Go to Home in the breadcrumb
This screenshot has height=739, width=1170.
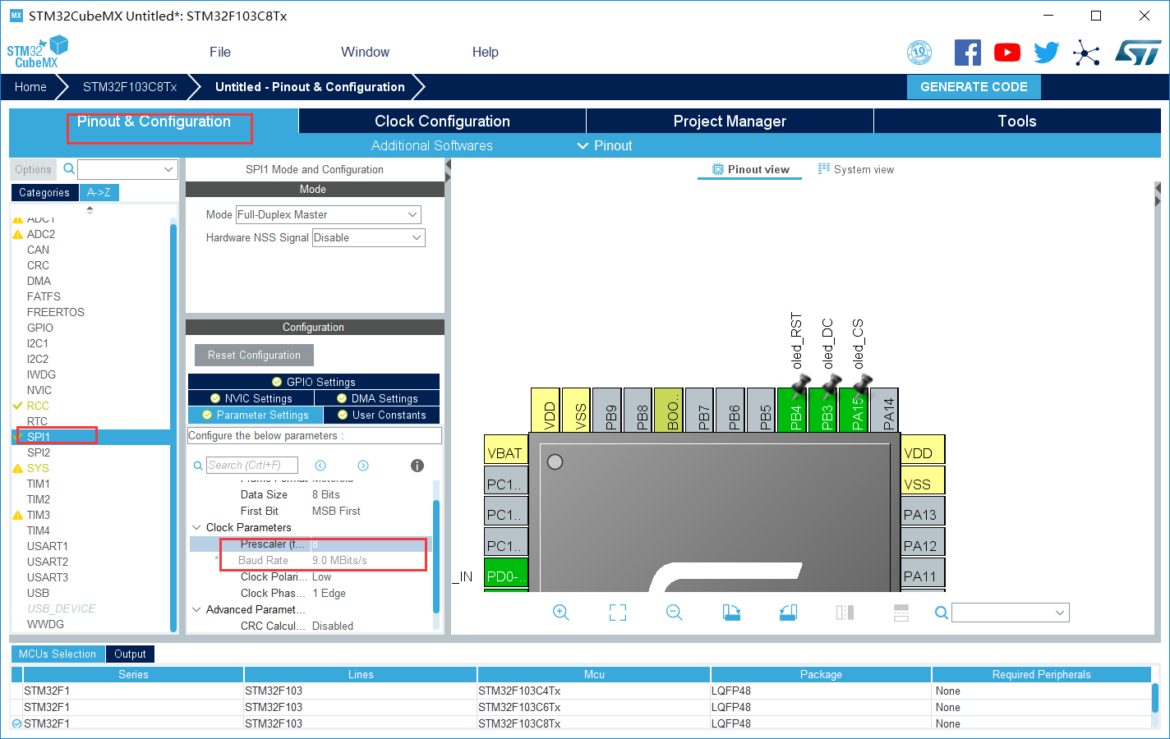(30, 87)
